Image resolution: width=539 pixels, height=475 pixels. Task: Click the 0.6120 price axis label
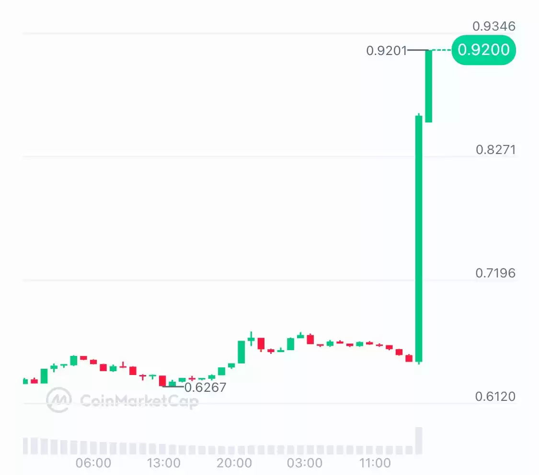495,397
